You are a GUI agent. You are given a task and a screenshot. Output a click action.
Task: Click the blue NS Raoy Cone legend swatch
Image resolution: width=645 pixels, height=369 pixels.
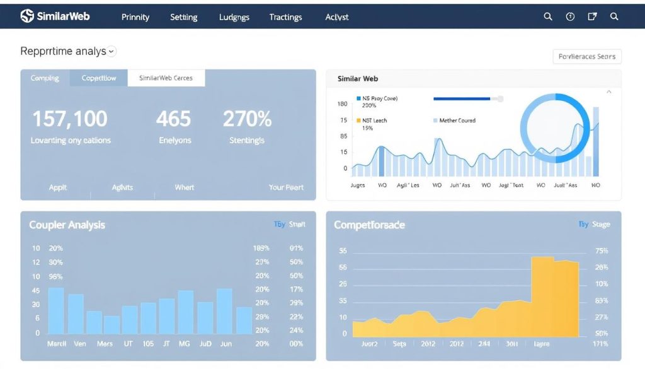(x=358, y=98)
